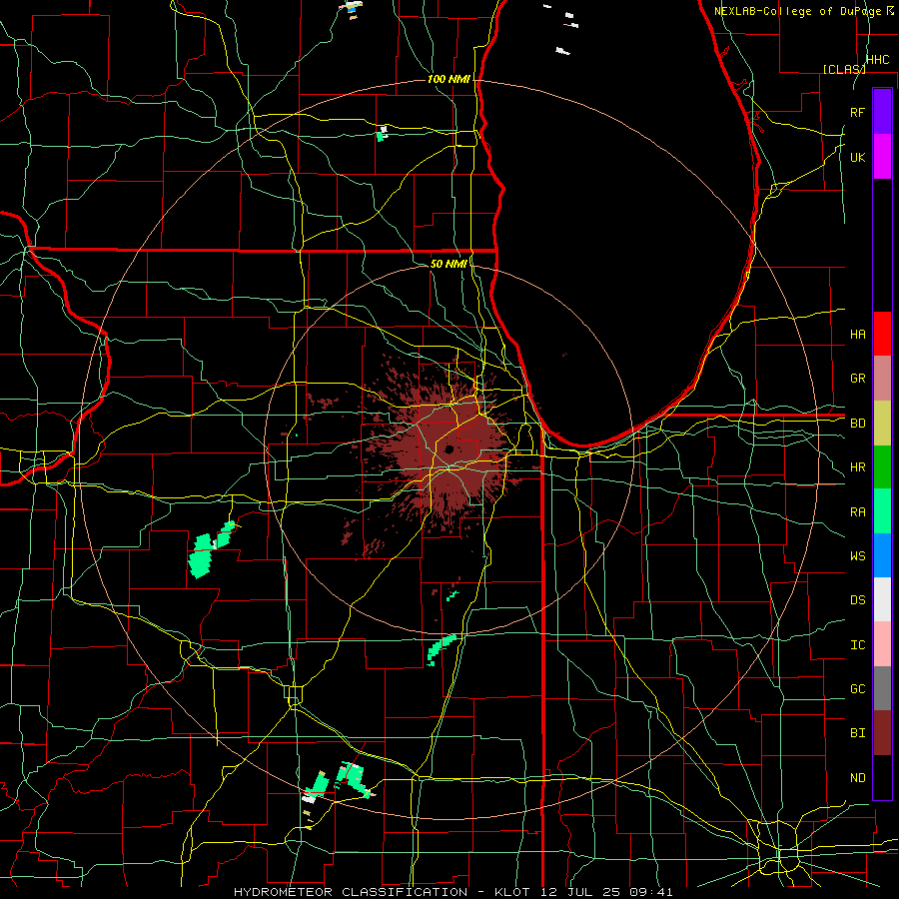Viewport: 899px width, 899px height.
Task: Click the UK legend label
Action: [857, 157]
